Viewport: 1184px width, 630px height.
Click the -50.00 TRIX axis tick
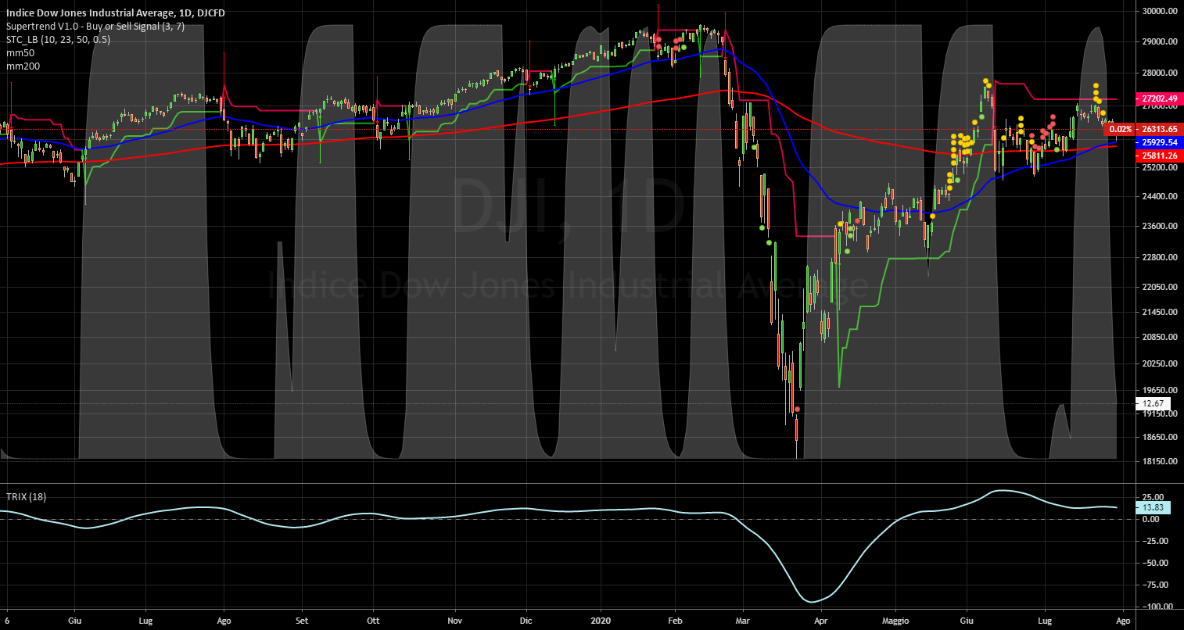[1157, 563]
